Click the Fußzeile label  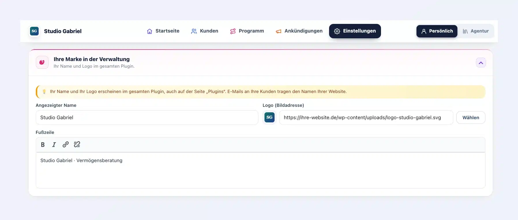click(45, 132)
